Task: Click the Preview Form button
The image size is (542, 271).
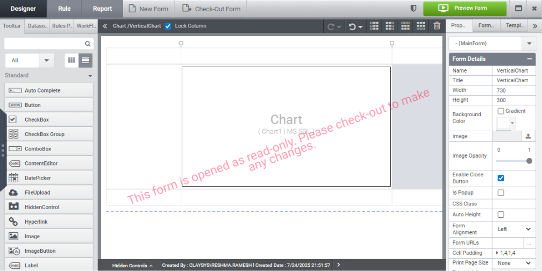Action: pyautogui.click(x=465, y=9)
